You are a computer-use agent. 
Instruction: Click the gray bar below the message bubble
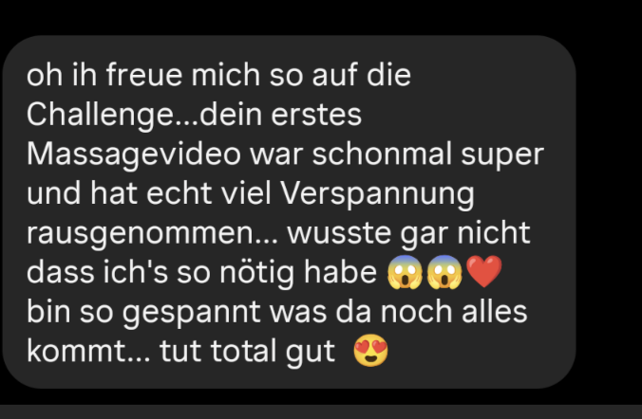click(321, 412)
